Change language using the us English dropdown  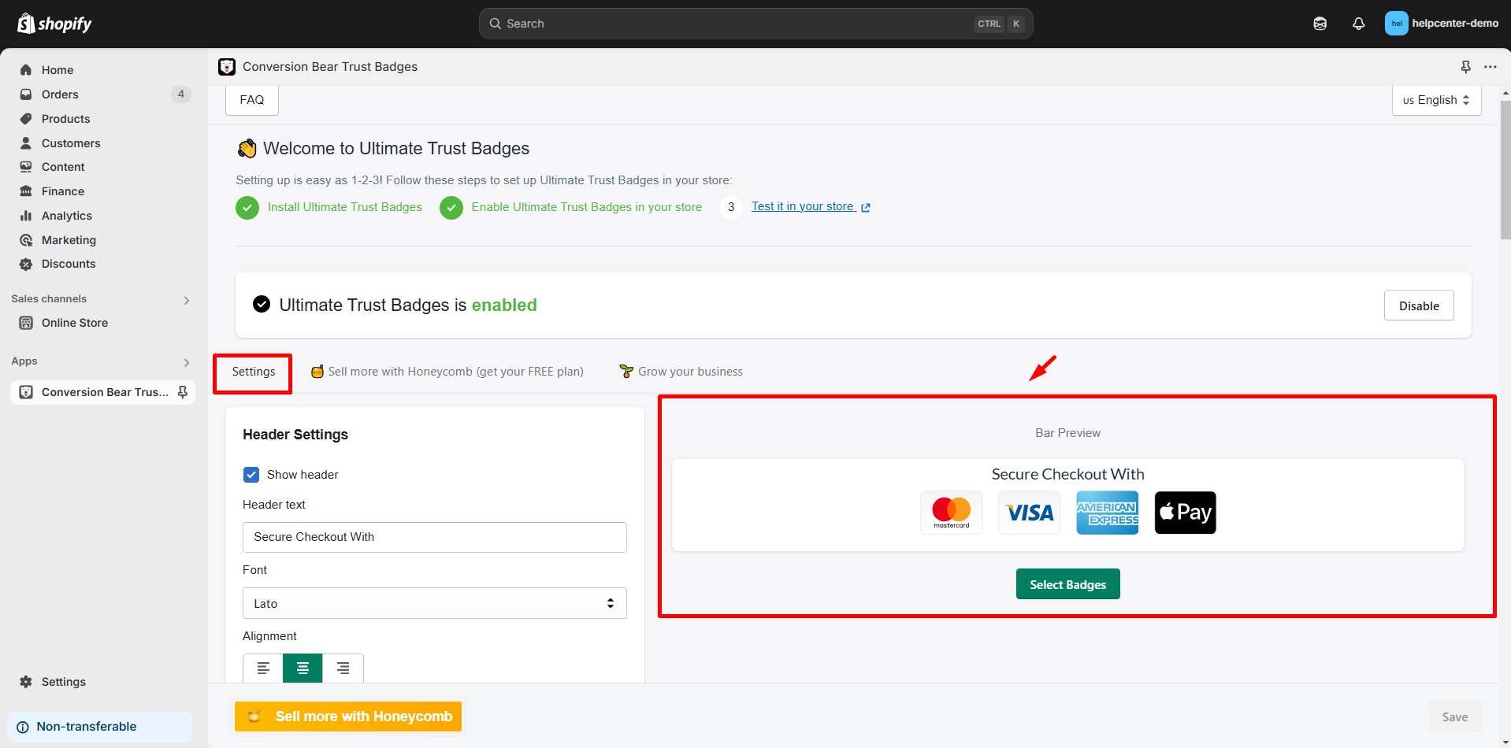click(x=1435, y=99)
